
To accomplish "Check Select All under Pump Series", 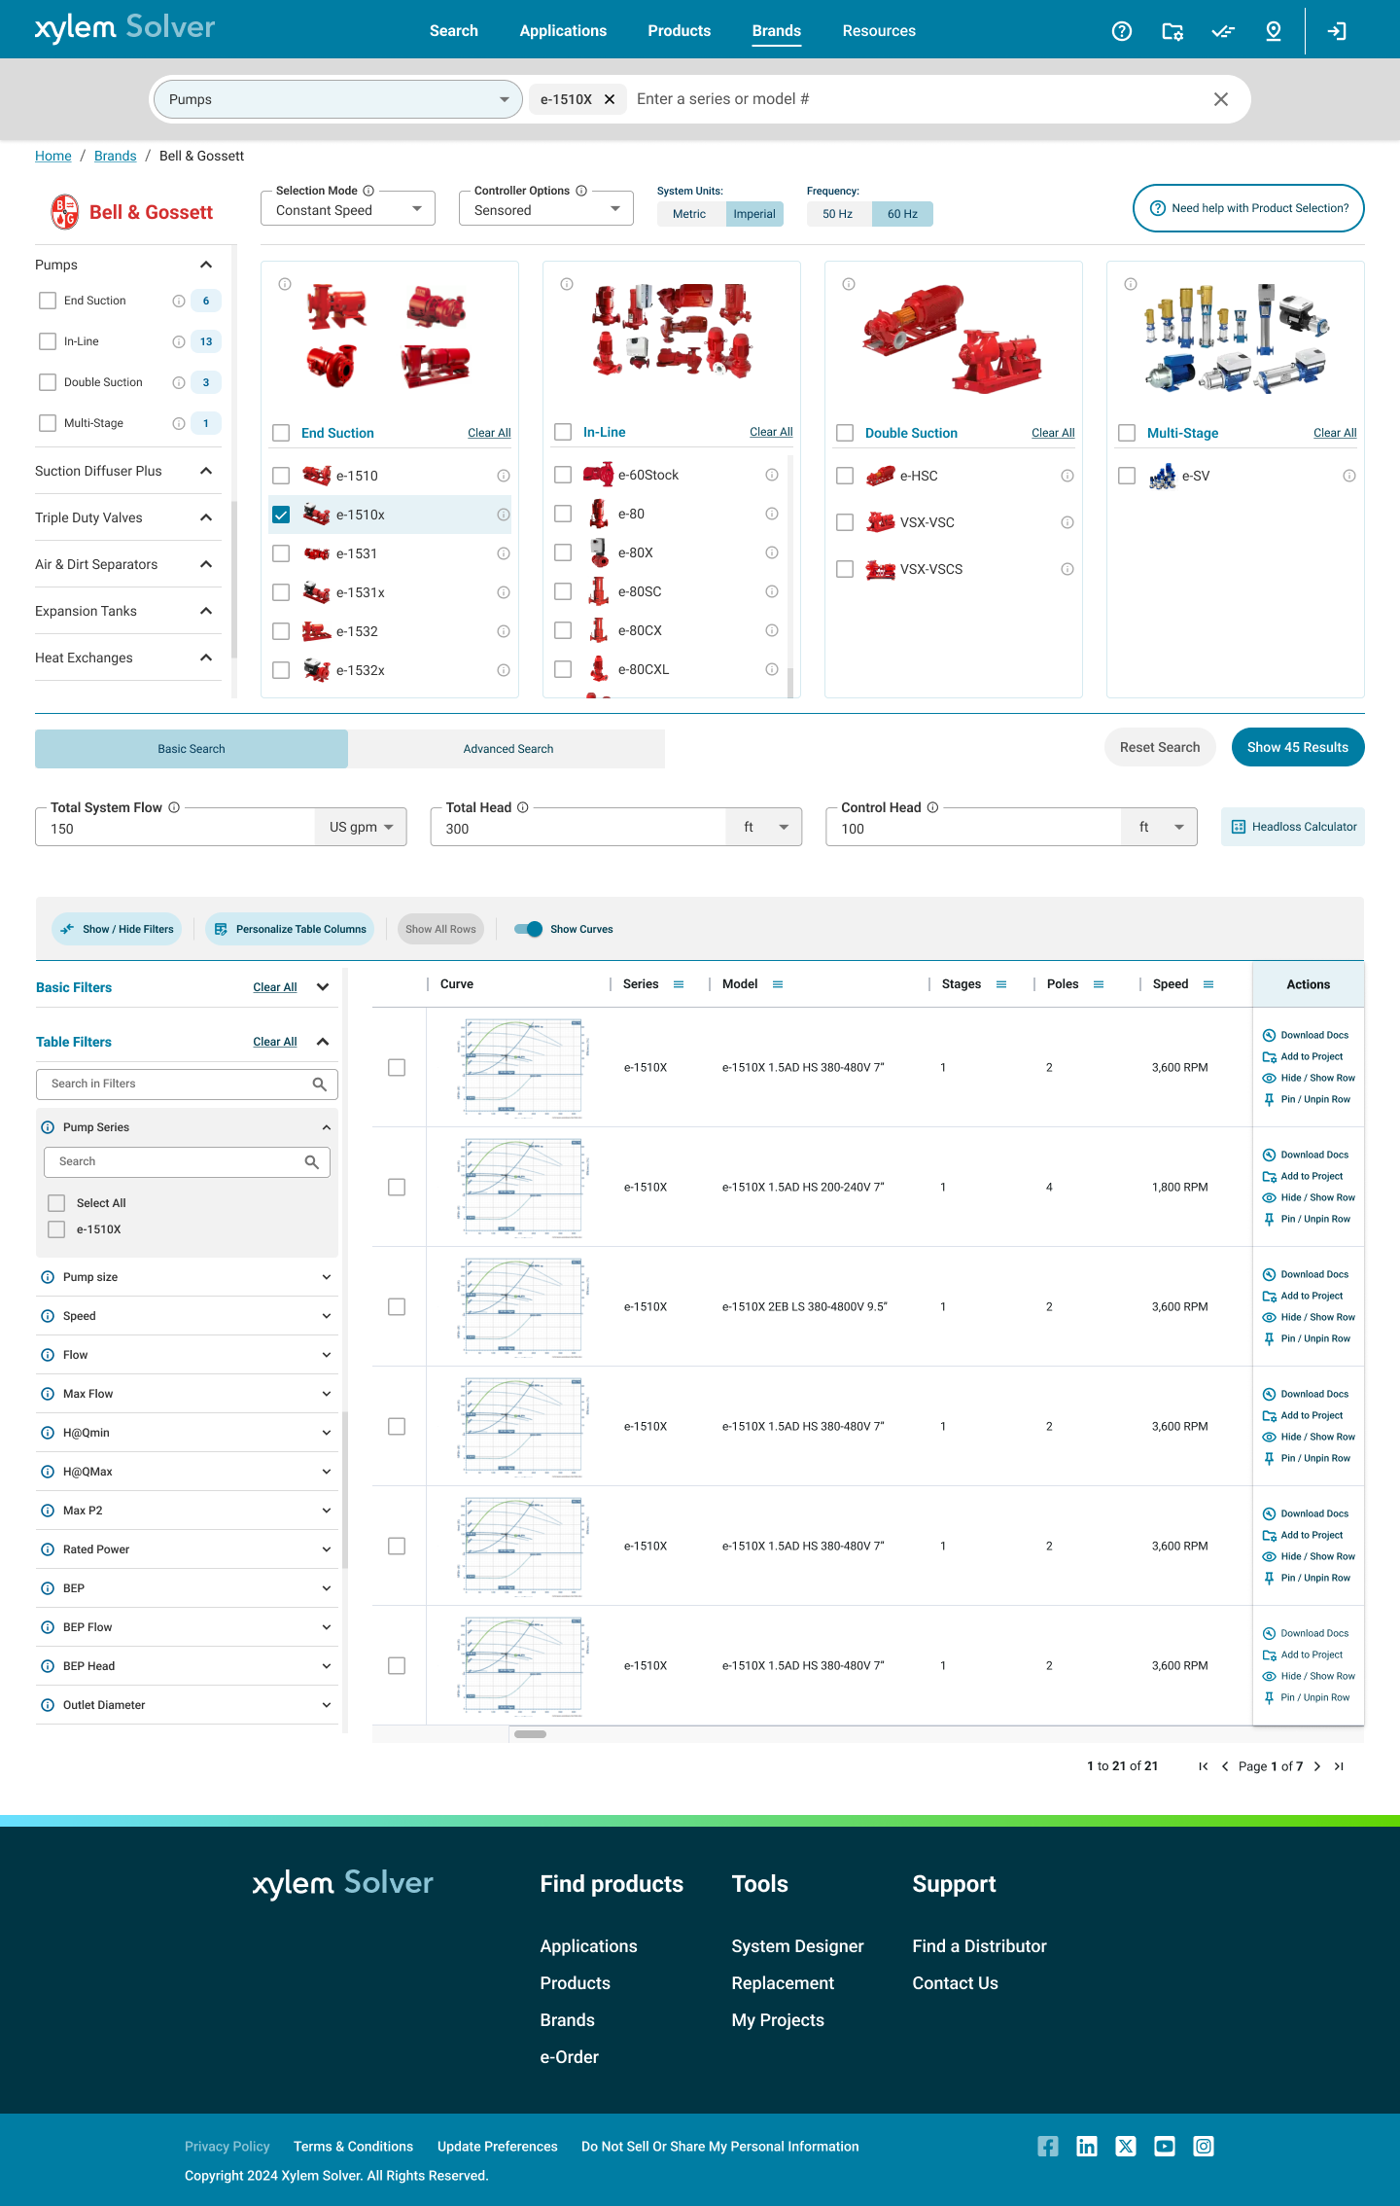I will click(x=56, y=1203).
